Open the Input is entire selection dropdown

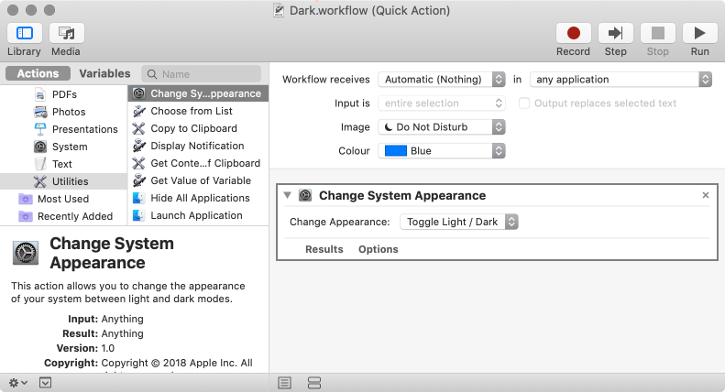pos(442,103)
